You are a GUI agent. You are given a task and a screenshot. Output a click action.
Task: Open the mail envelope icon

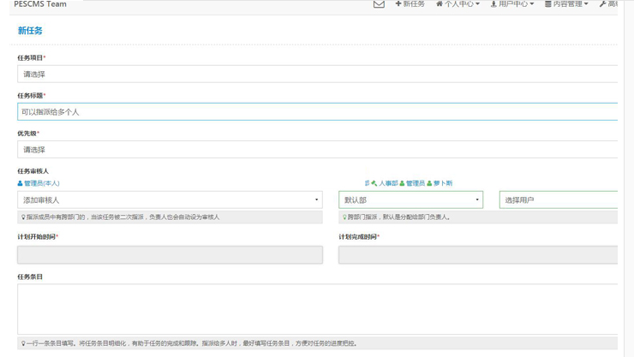coord(379,4)
